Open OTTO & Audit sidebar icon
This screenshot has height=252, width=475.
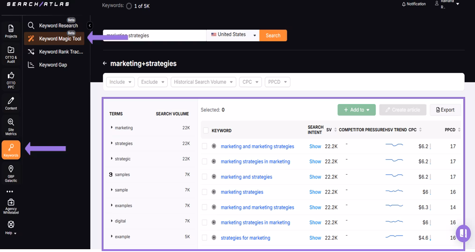[x=11, y=54]
